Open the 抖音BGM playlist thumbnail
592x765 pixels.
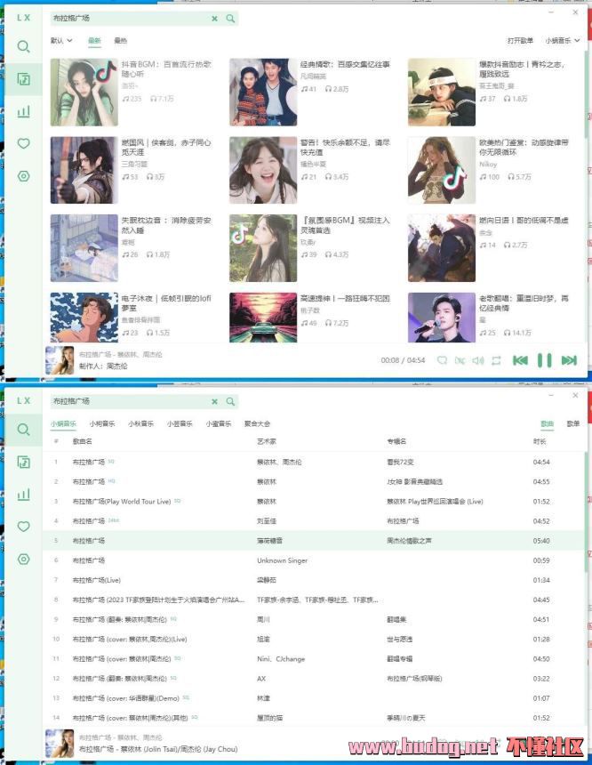tap(84, 93)
